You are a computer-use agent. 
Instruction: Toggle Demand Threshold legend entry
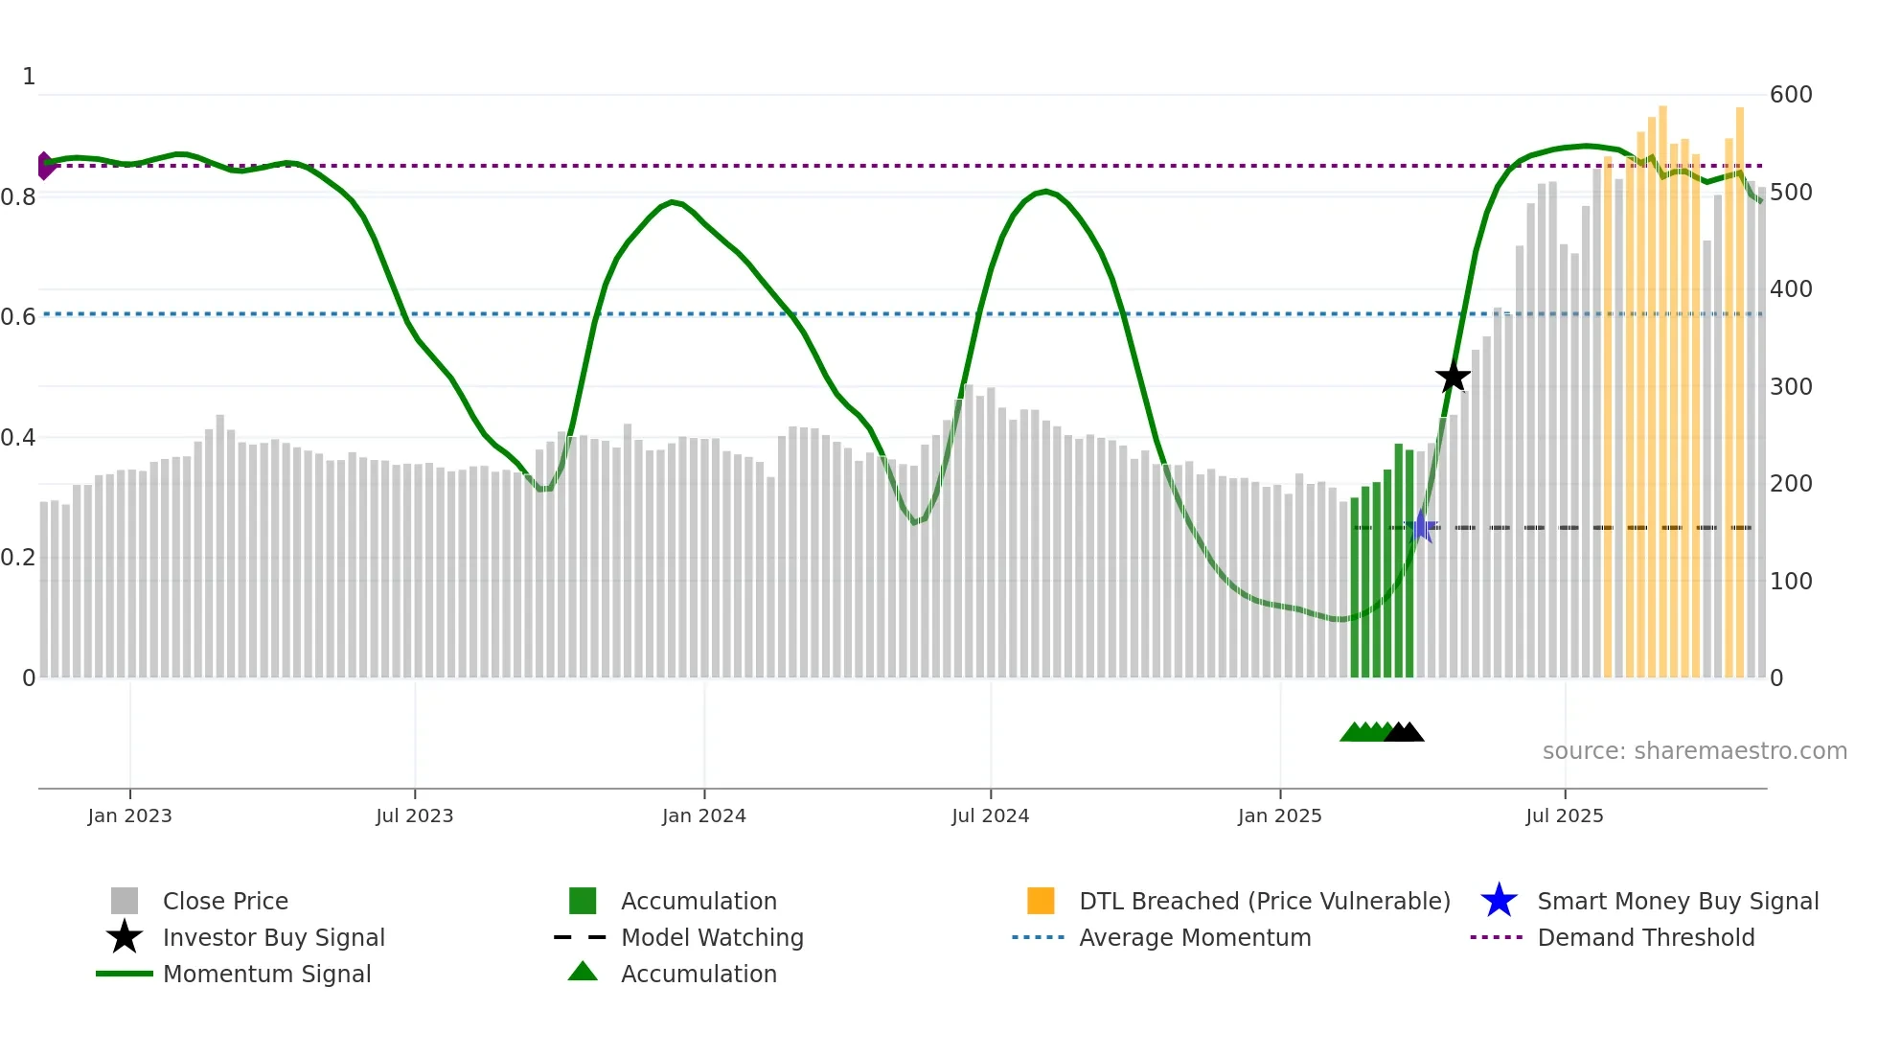click(x=1645, y=937)
